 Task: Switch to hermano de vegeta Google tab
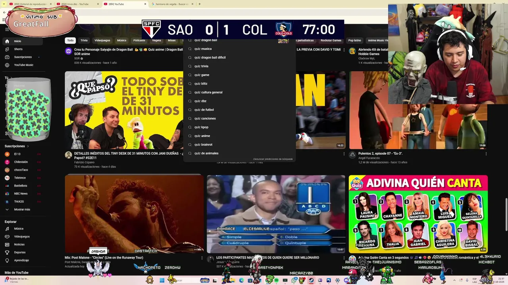(x=172, y=4)
